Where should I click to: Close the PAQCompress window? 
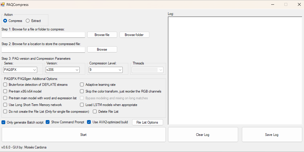coord(299,4)
